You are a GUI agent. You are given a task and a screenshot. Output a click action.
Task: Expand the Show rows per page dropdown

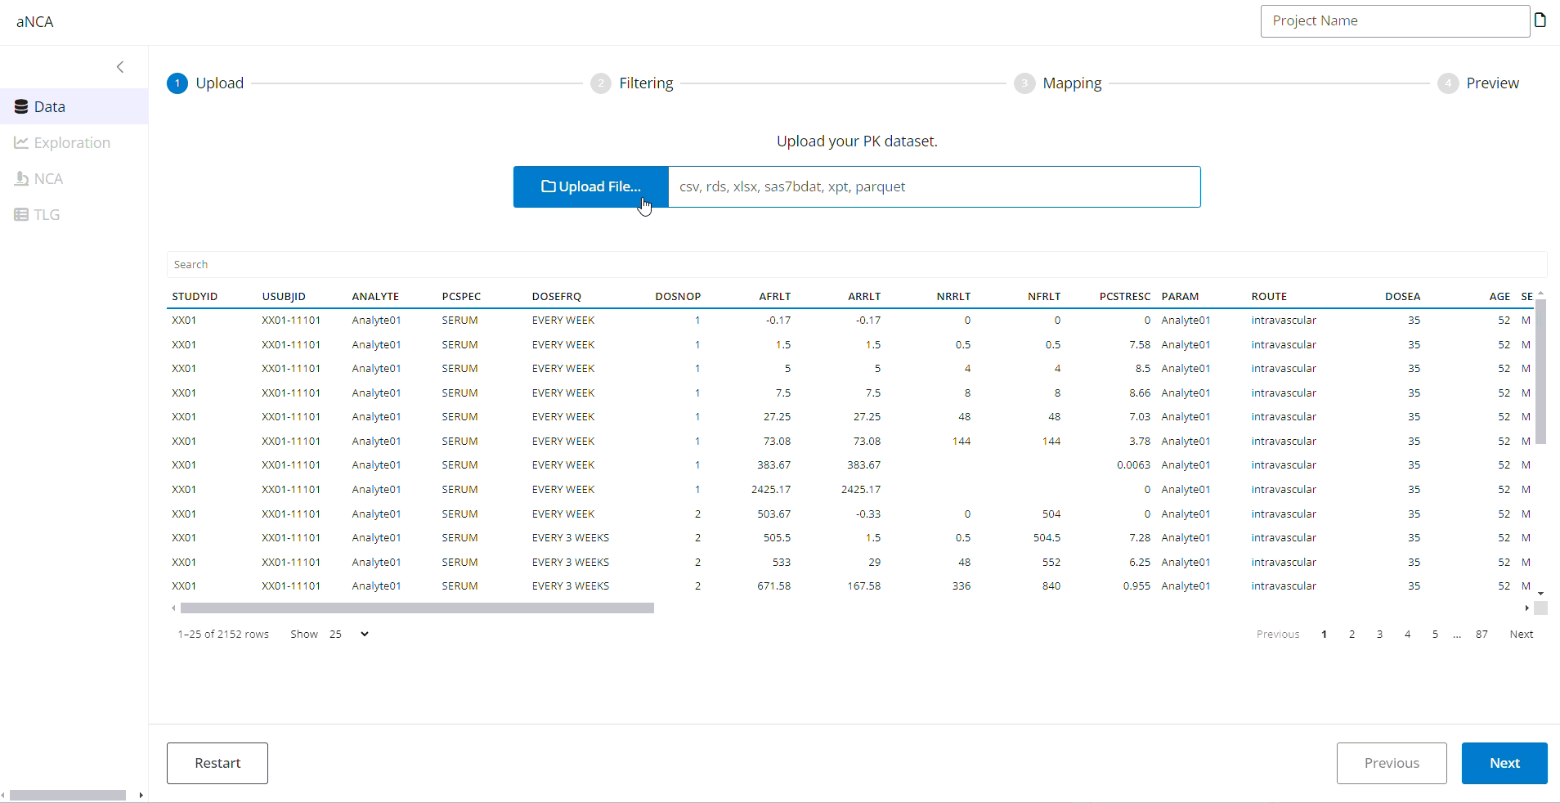click(x=349, y=635)
